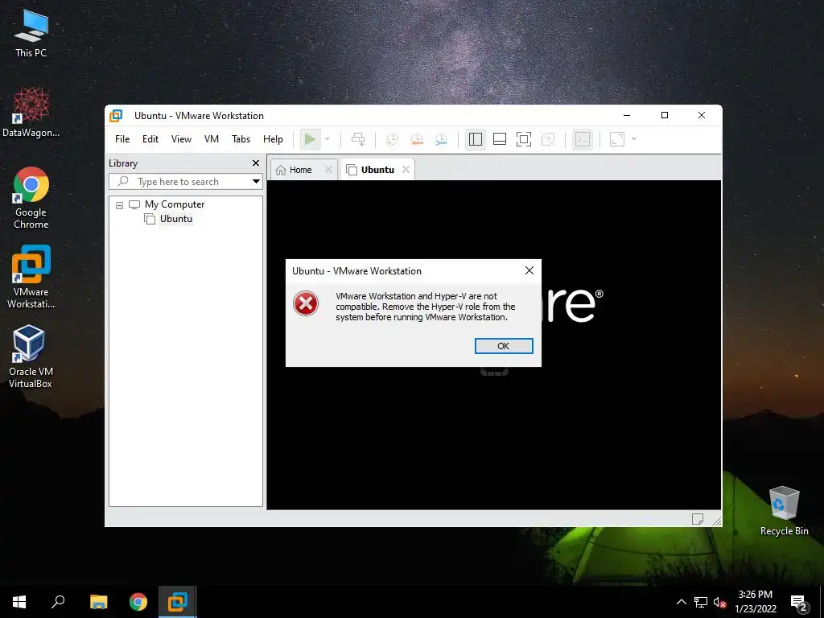Open the Help menu
824x618 pixels.
click(x=273, y=139)
